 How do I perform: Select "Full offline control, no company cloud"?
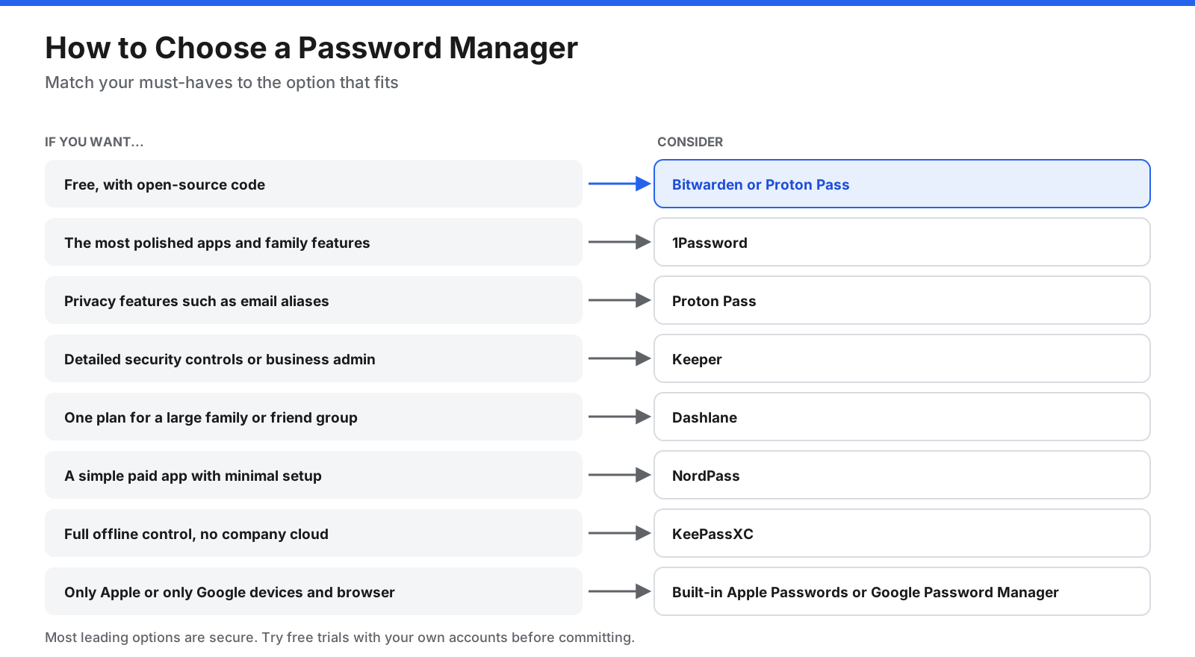pyautogui.click(x=314, y=533)
